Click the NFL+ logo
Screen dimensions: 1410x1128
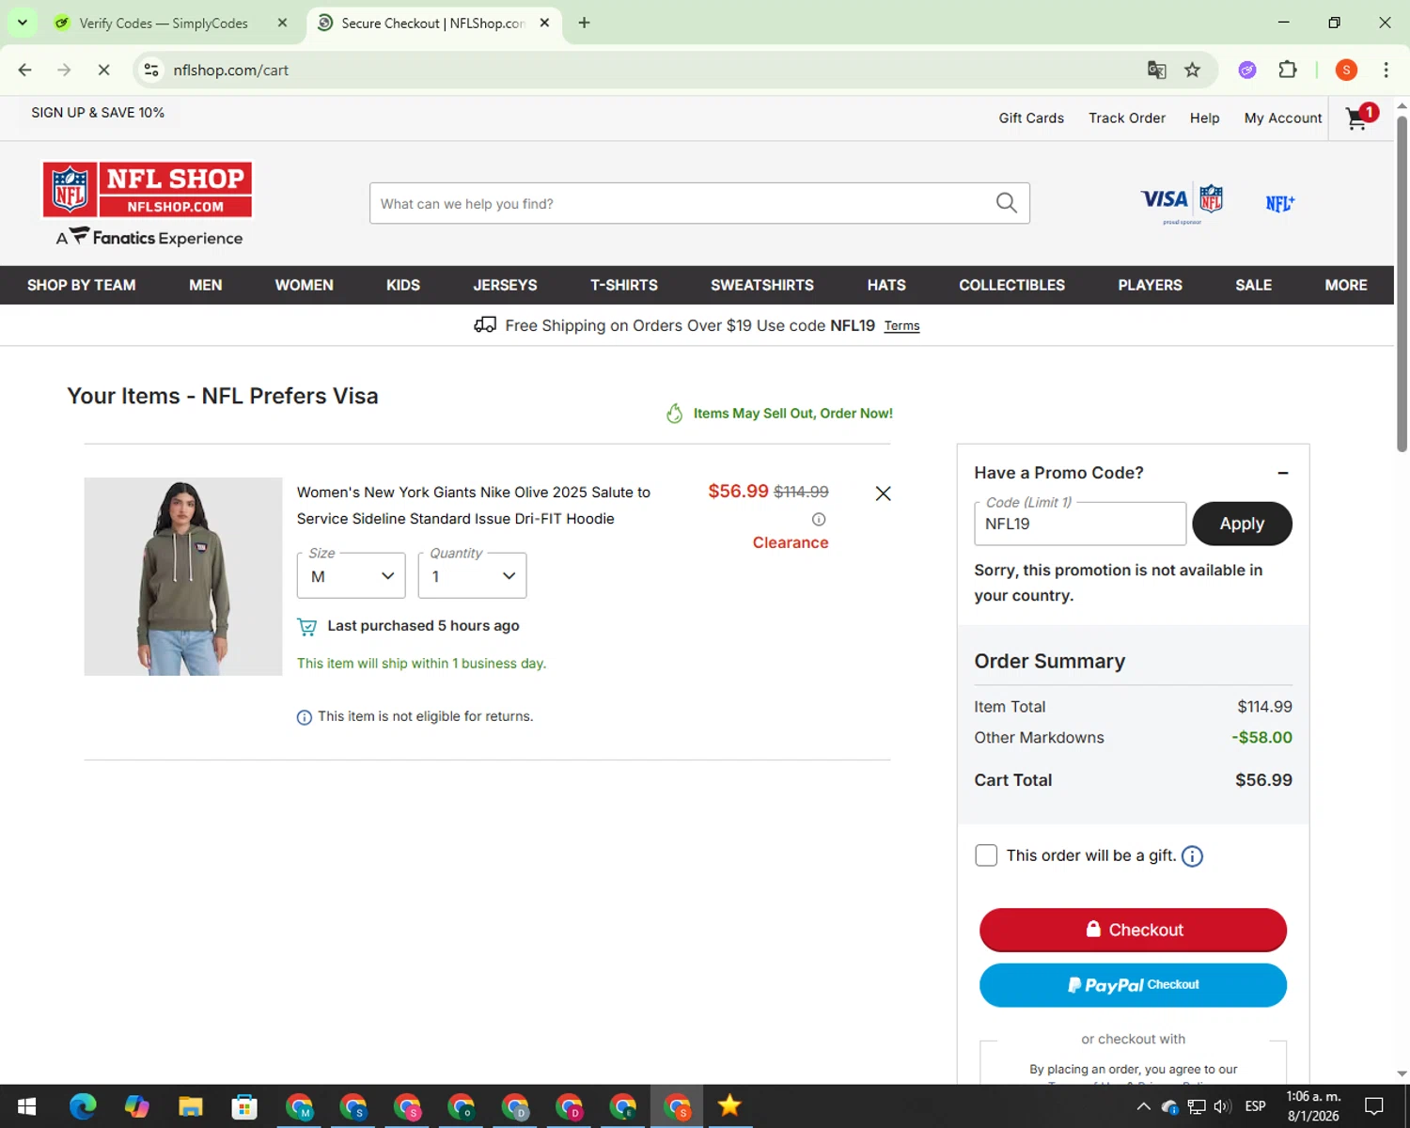1279,203
